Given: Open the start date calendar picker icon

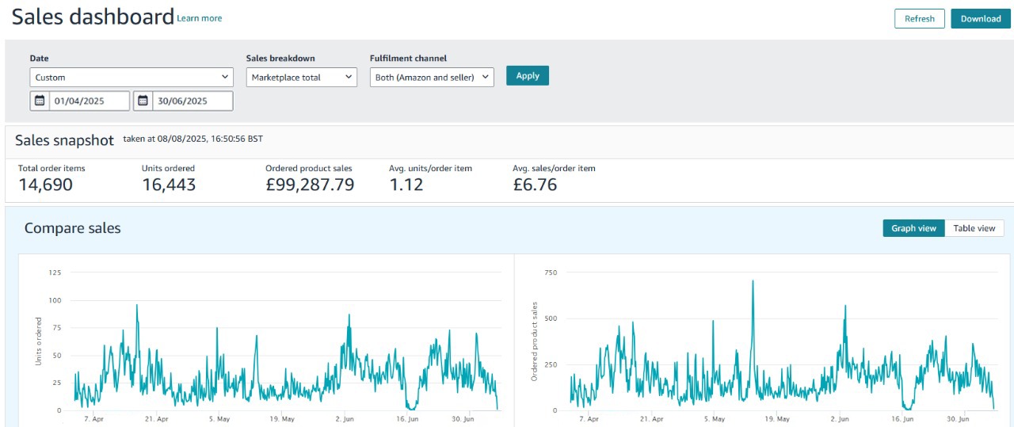Looking at the screenshot, I should (40, 101).
